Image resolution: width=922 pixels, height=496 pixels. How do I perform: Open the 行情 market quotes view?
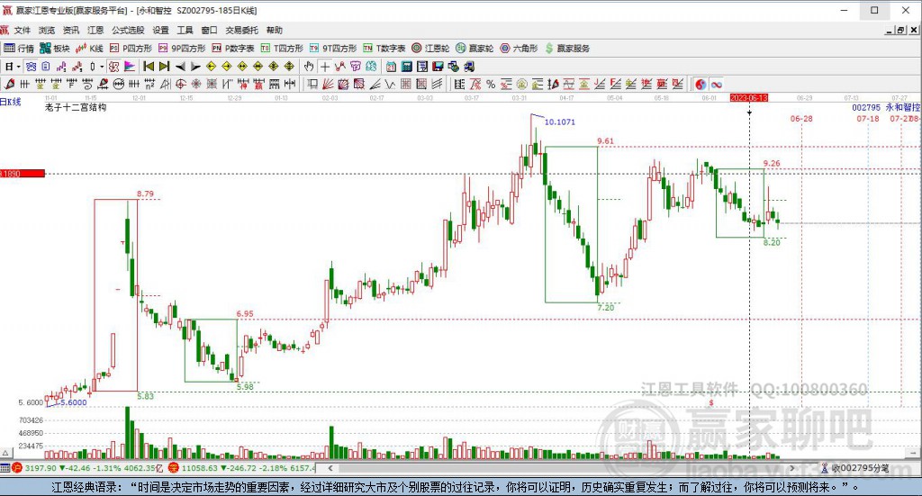(19, 49)
